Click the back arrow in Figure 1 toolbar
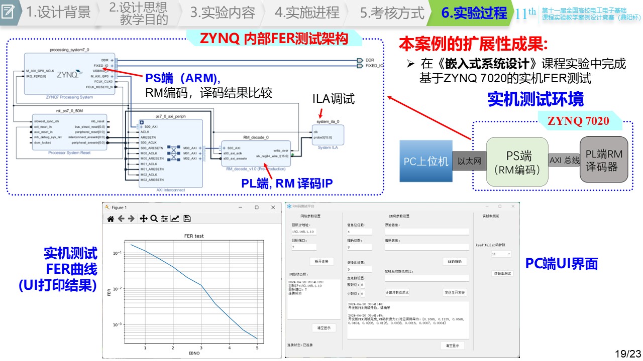This screenshot has width=643, height=361. [121, 219]
